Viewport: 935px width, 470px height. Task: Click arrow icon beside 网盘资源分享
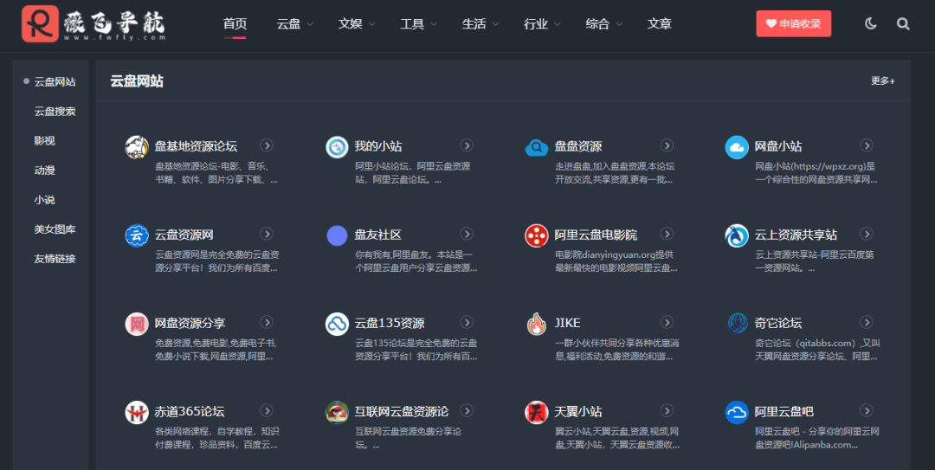click(x=267, y=322)
